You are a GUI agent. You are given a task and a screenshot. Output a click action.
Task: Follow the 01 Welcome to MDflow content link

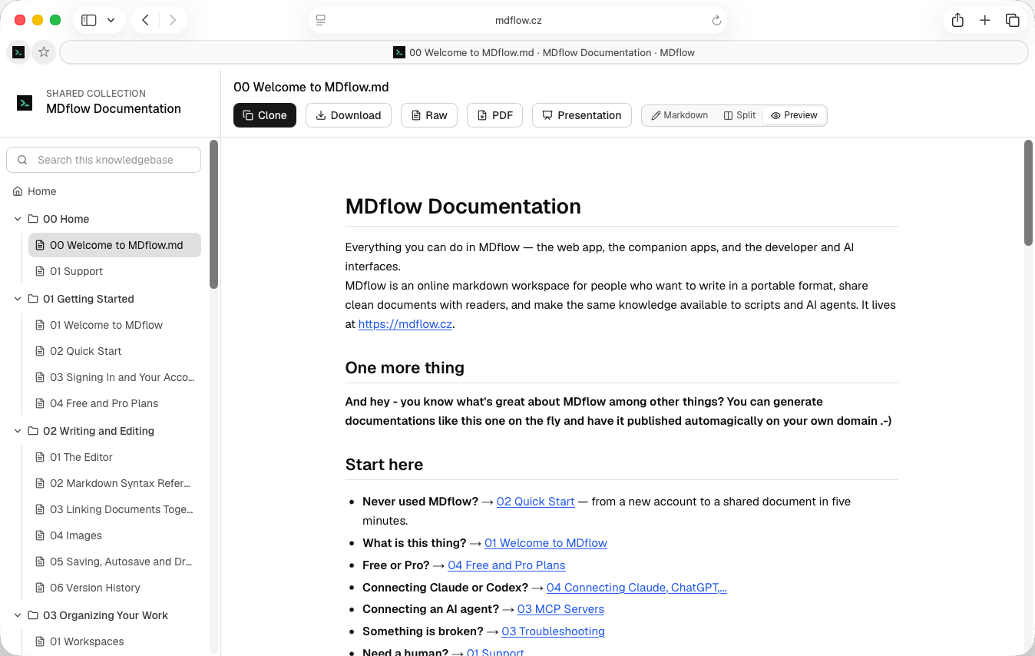[x=546, y=543]
